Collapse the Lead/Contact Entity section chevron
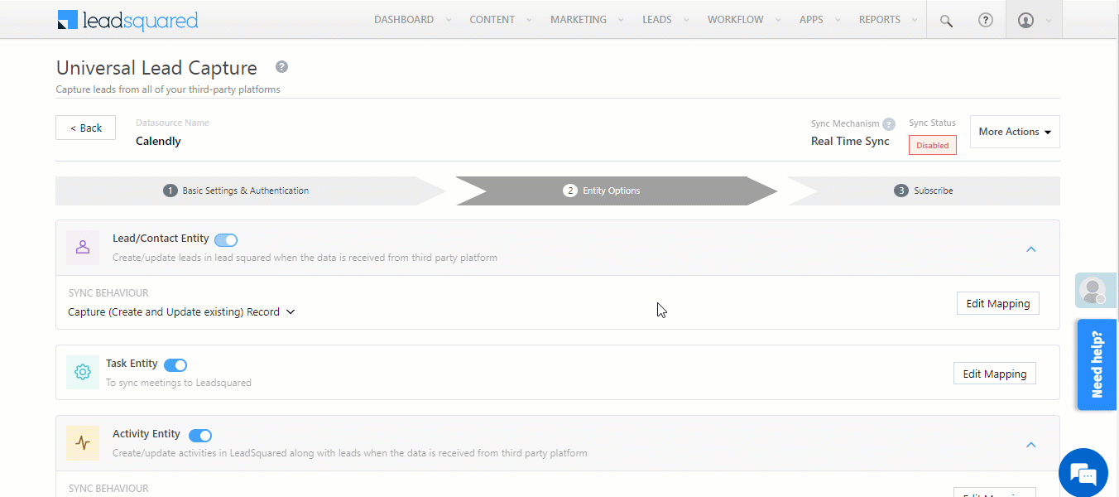1119x497 pixels. pyautogui.click(x=1031, y=248)
